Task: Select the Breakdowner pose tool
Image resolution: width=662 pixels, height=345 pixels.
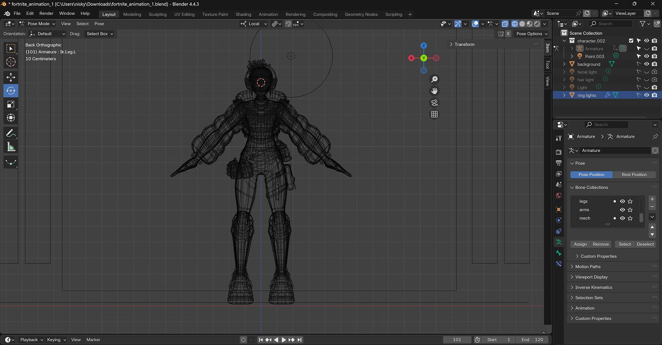Action: click(11, 162)
